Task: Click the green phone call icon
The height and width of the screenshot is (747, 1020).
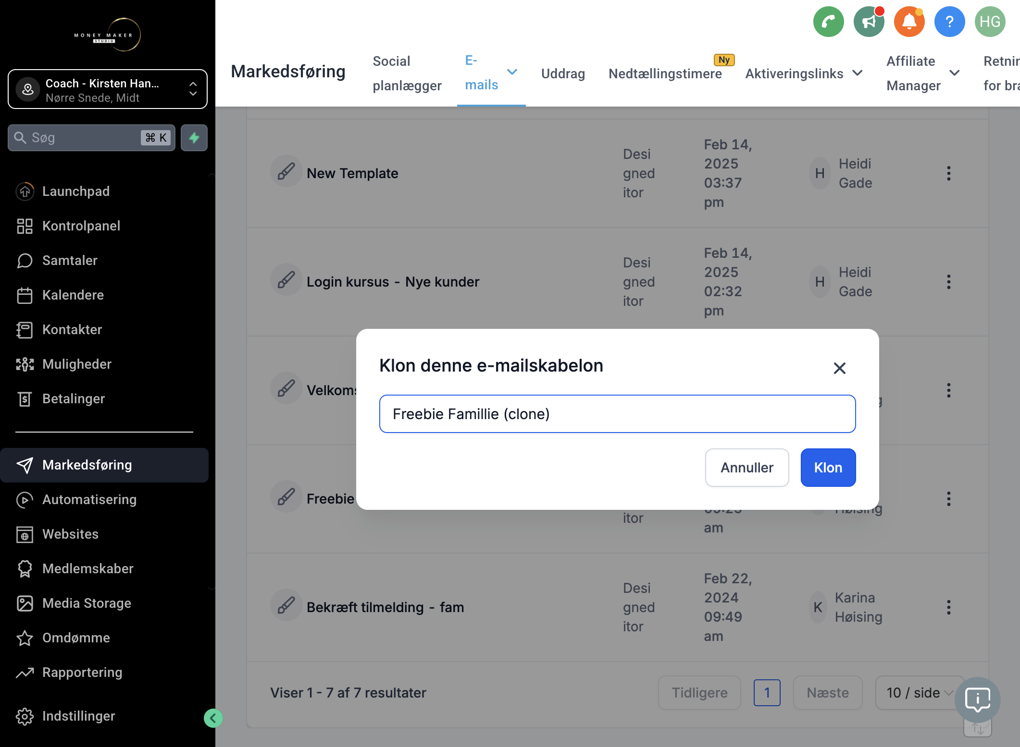Action: click(828, 22)
